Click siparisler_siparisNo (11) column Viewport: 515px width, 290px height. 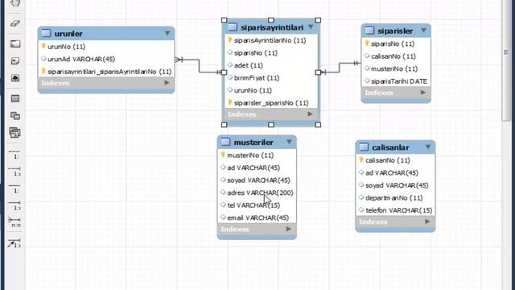[271, 103]
